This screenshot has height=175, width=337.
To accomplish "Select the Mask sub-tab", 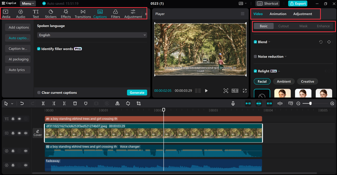I will click(303, 26).
